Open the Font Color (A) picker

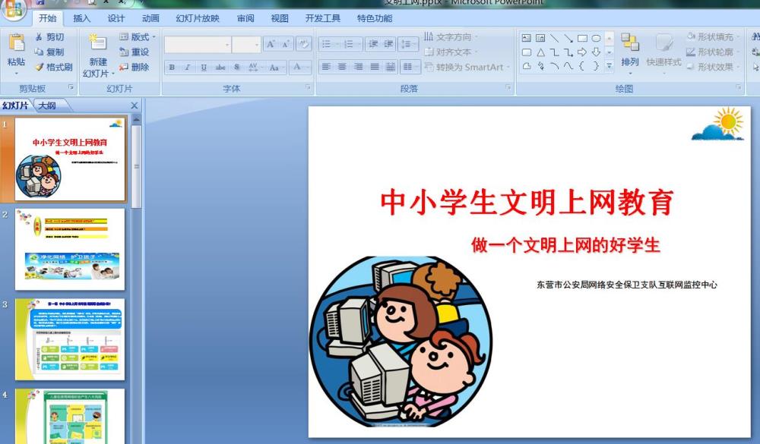tap(301, 68)
